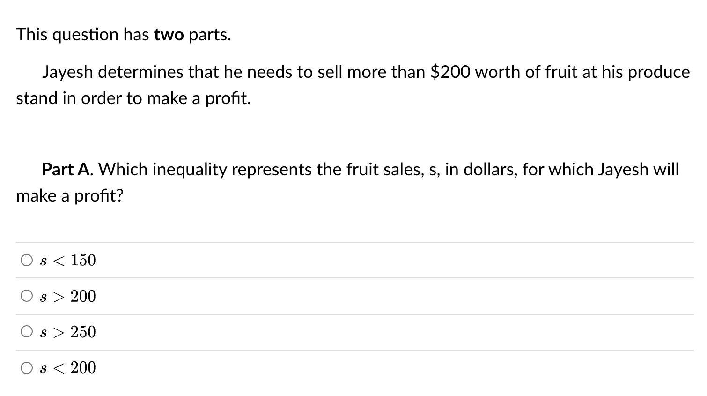Click the name 'Jayesh' starting the paragraph
707x396 pixels.
pos(68,73)
